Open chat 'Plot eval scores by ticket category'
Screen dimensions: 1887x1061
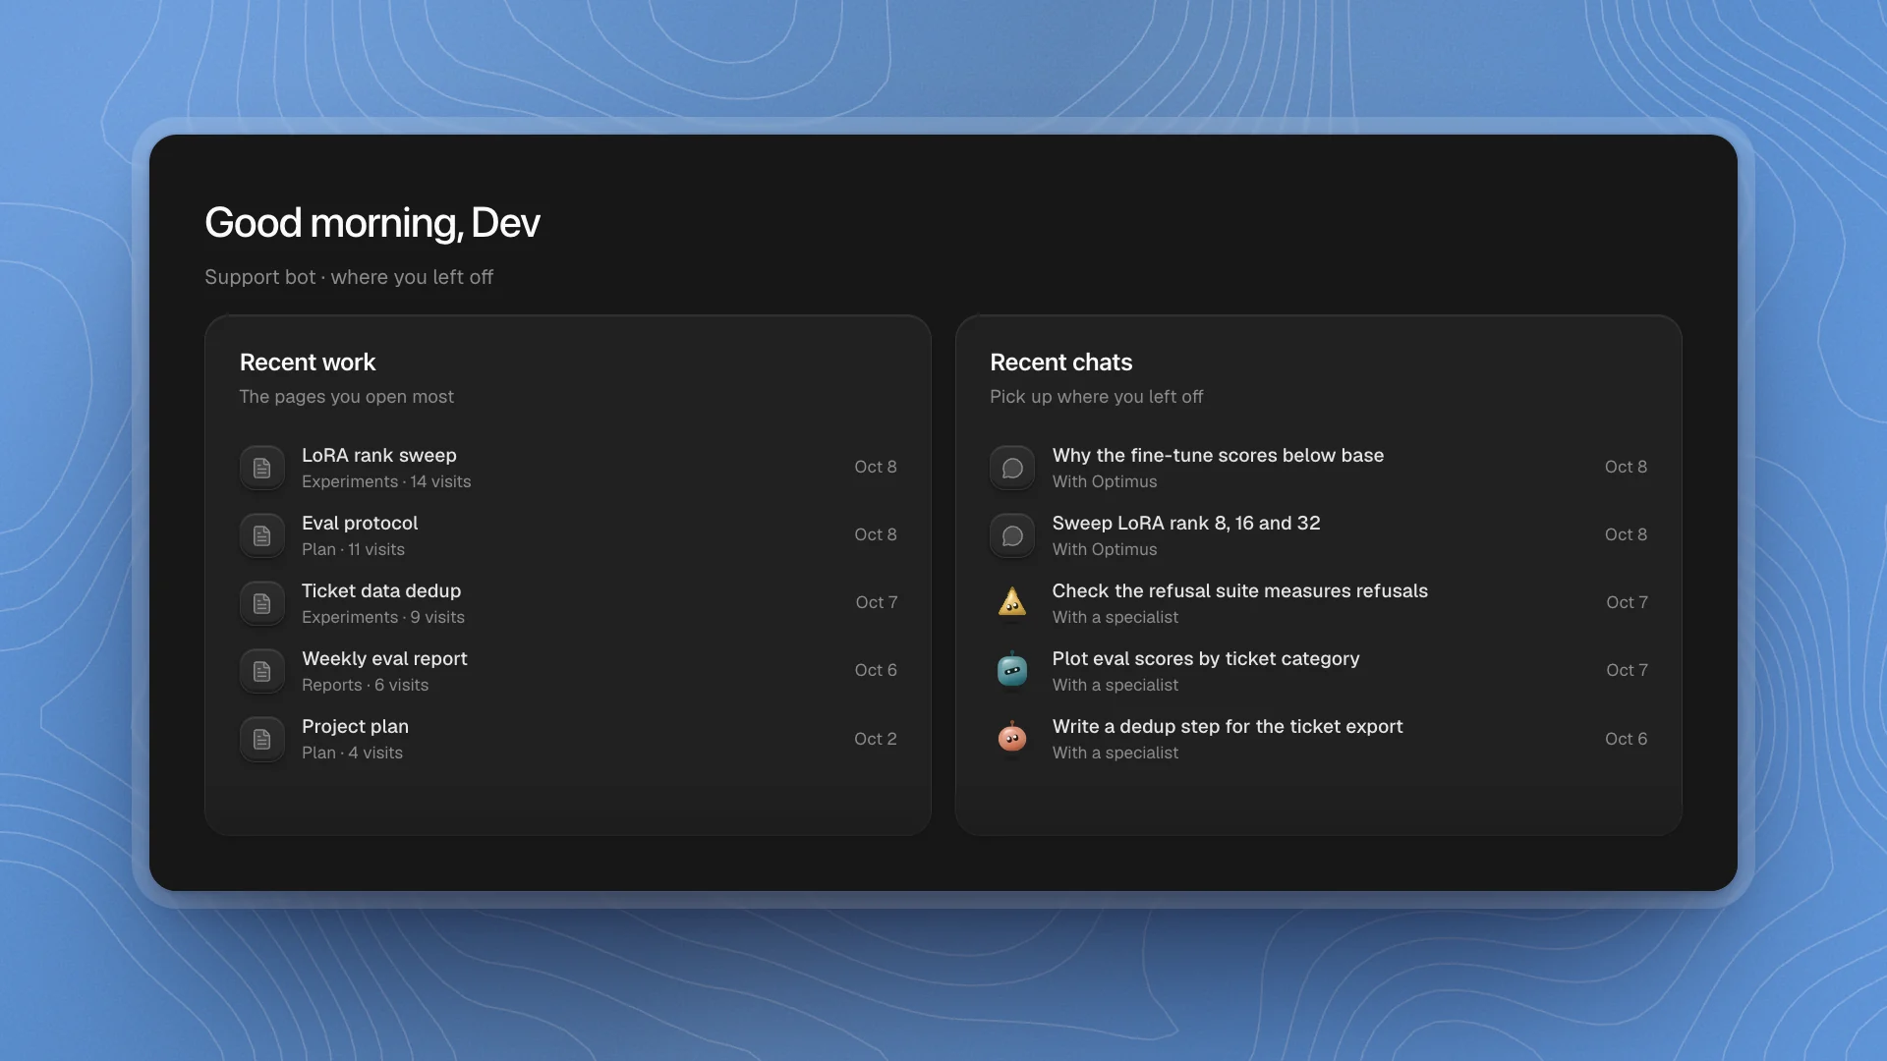point(1318,671)
